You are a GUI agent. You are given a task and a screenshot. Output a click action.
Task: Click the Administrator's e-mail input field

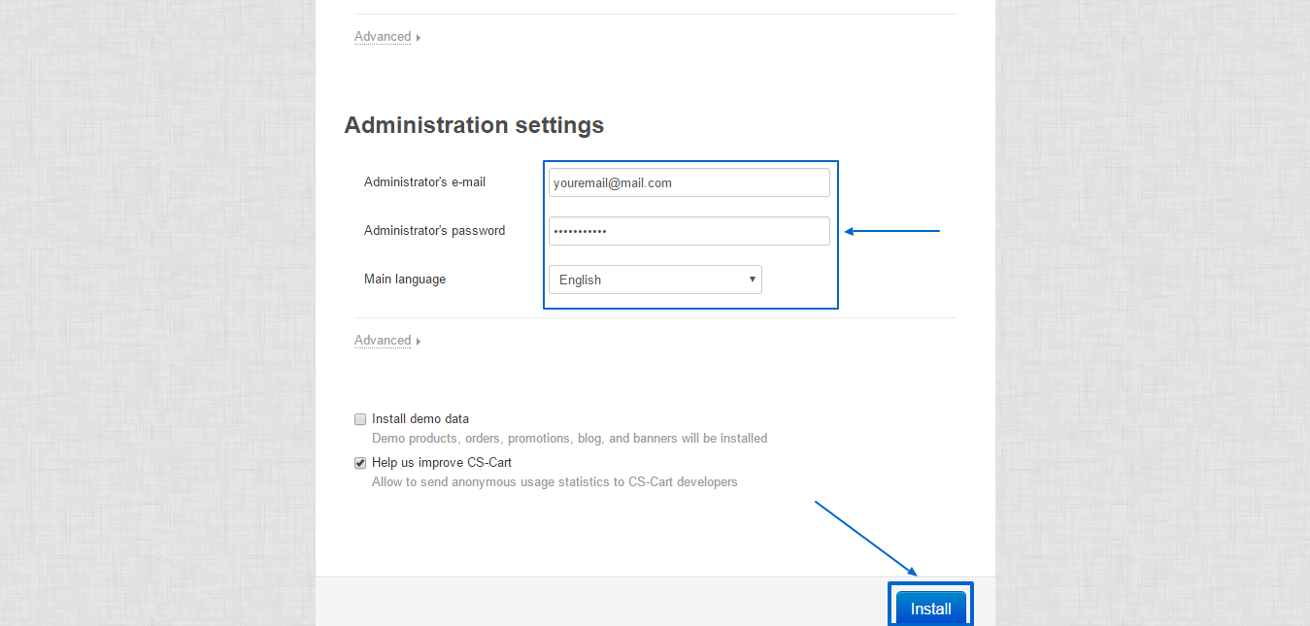(x=689, y=181)
